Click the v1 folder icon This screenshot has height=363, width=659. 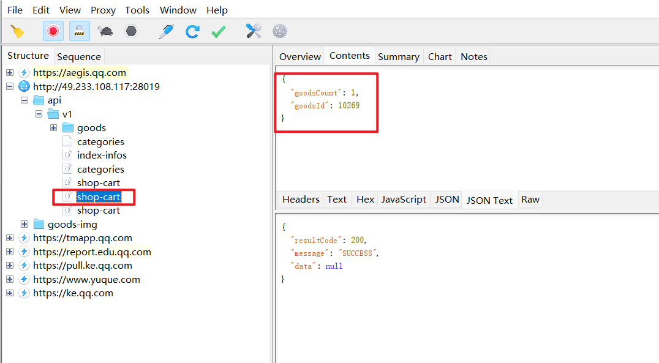[x=53, y=114]
